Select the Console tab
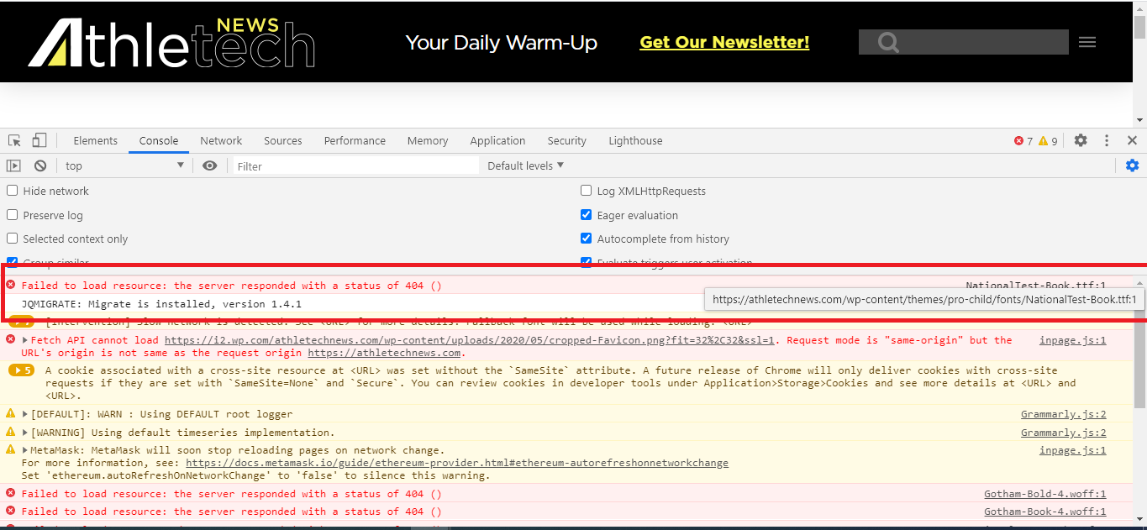Image resolution: width=1147 pixels, height=530 pixels. (x=159, y=140)
